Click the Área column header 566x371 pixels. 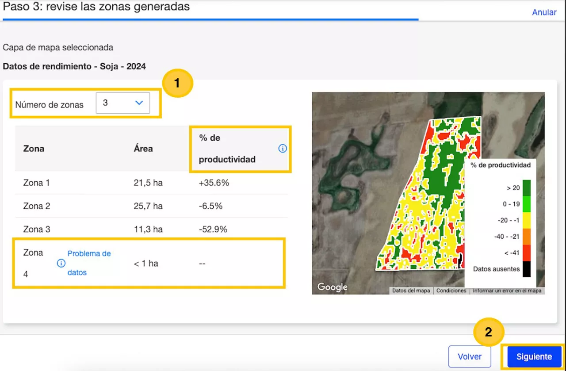pos(143,149)
